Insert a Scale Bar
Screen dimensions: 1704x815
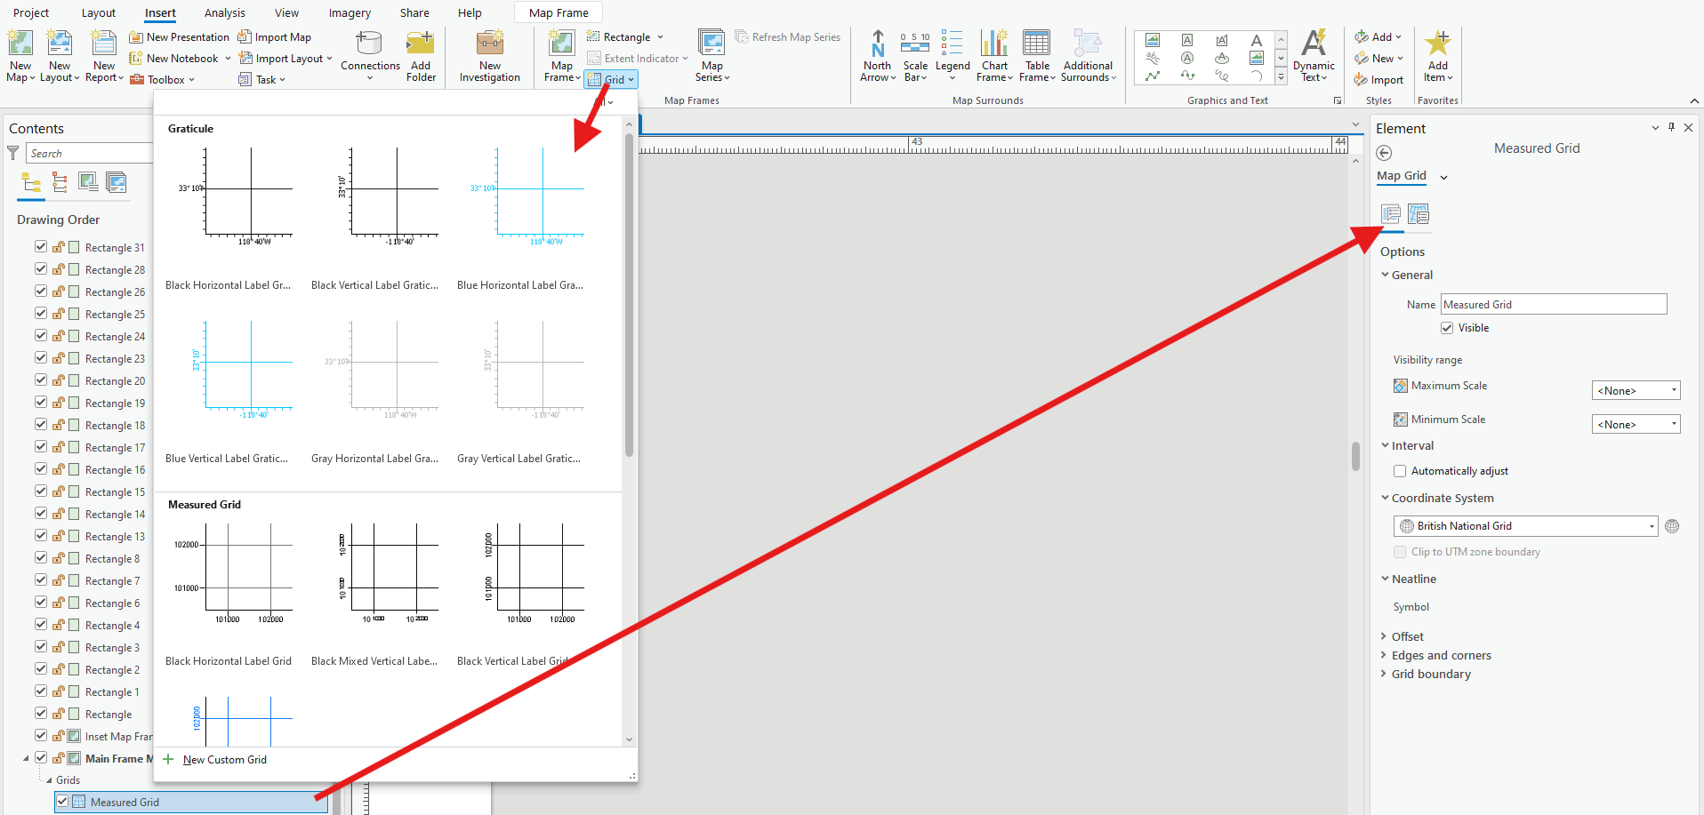tap(915, 53)
